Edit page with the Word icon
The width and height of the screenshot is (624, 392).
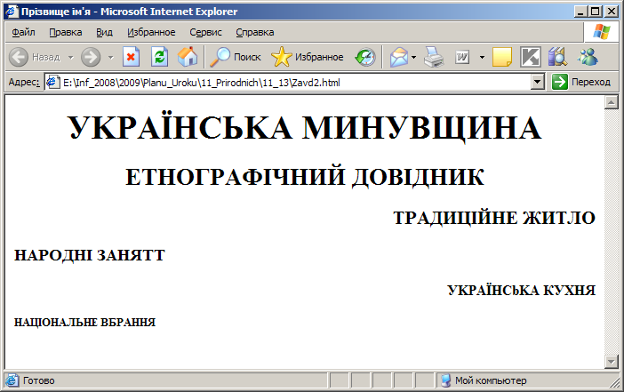[462, 57]
